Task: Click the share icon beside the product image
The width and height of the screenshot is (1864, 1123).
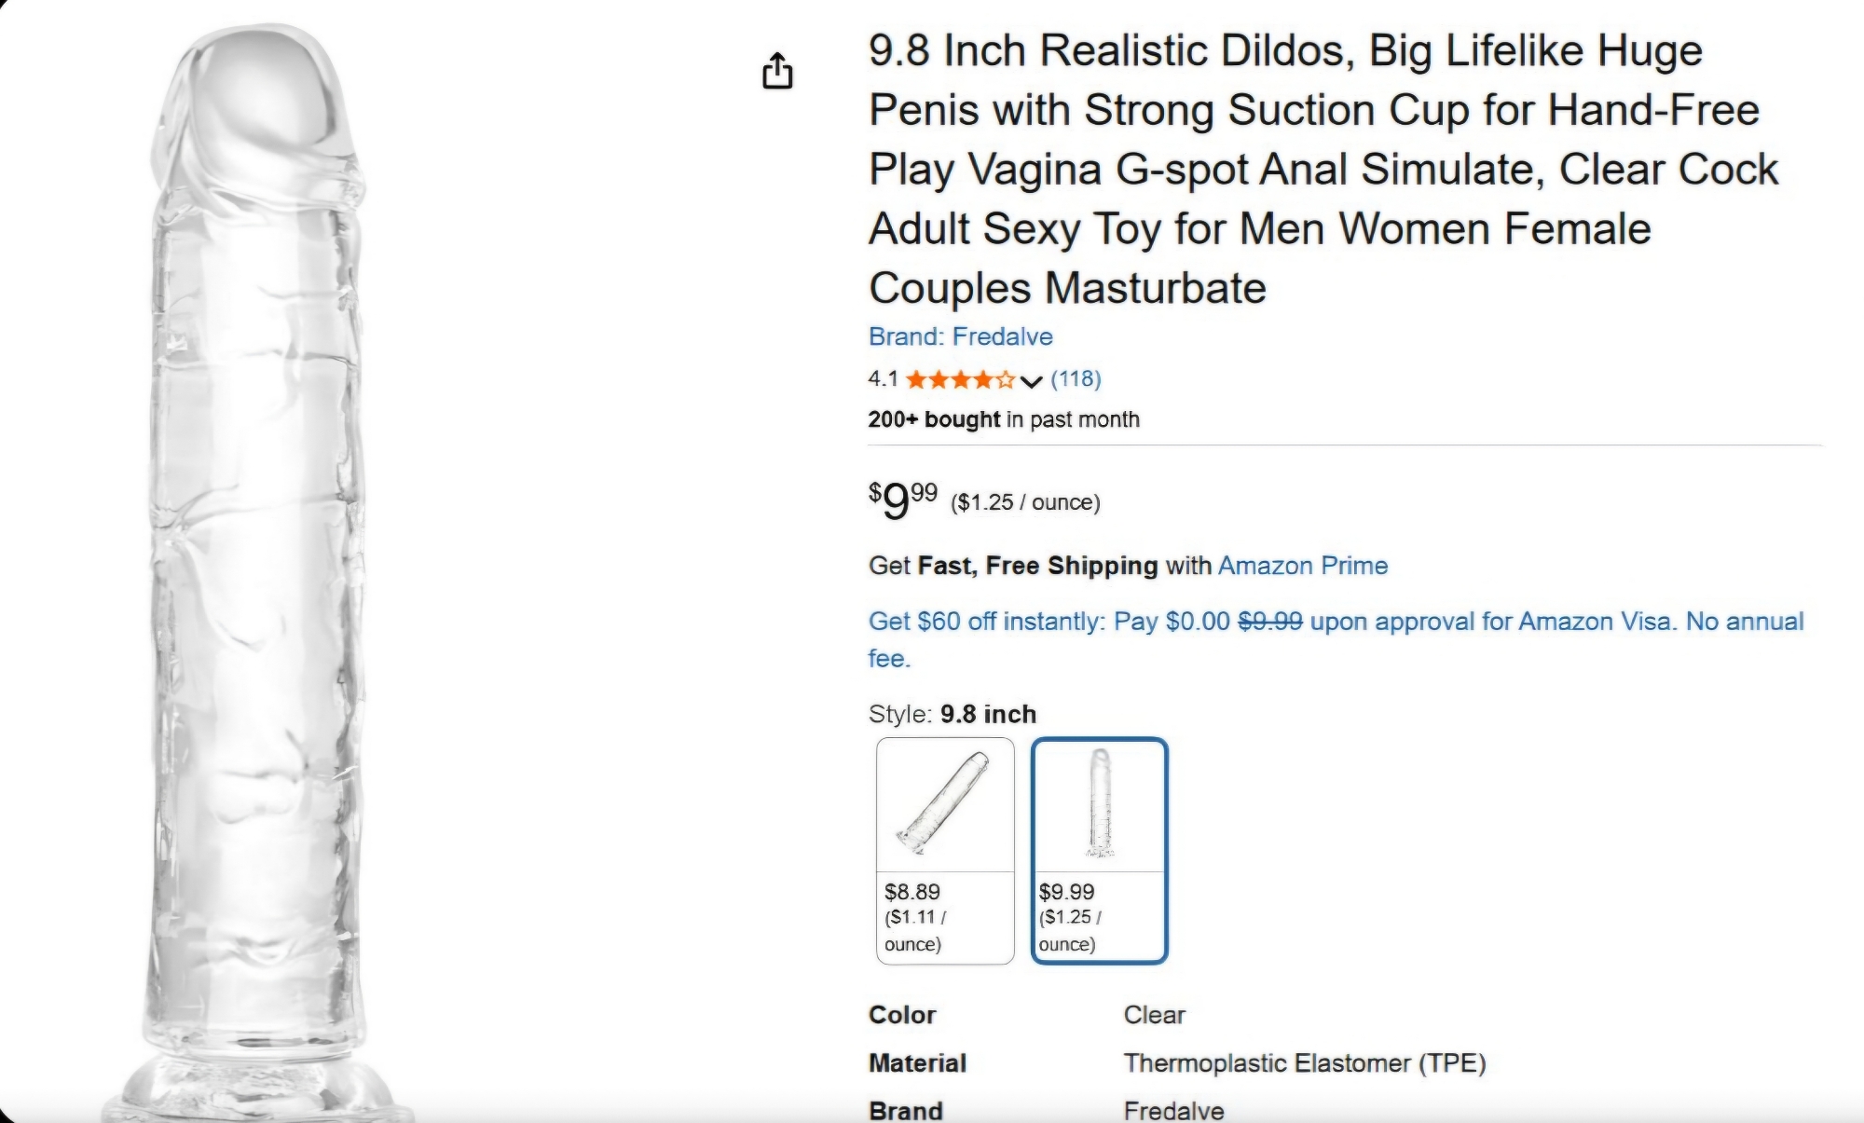Action: (x=777, y=71)
